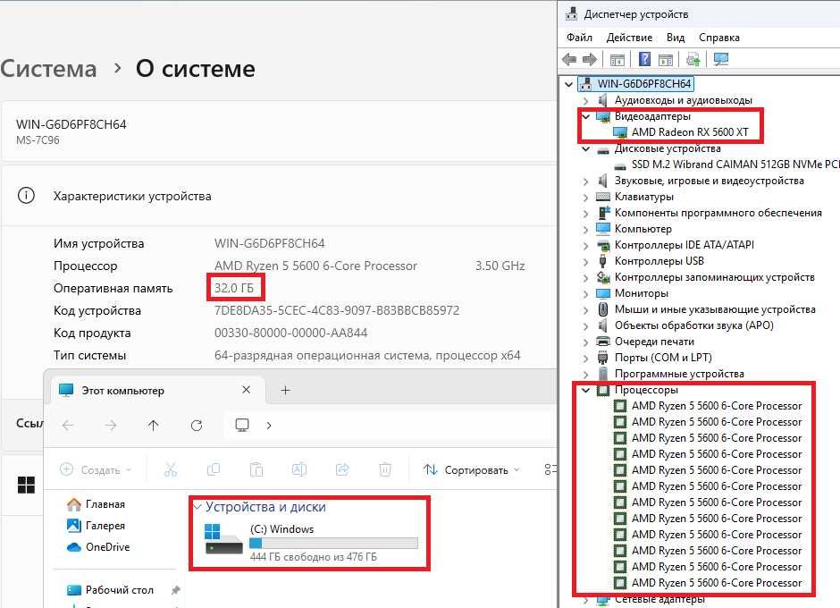Close the Этот компьютер Explorer tab
The width and height of the screenshot is (840, 608).
247,390
